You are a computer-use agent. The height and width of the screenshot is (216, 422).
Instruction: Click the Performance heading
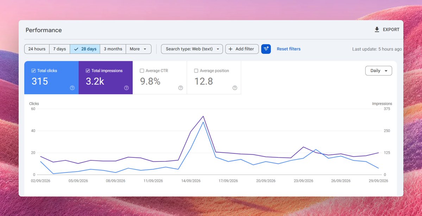click(44, 30)
